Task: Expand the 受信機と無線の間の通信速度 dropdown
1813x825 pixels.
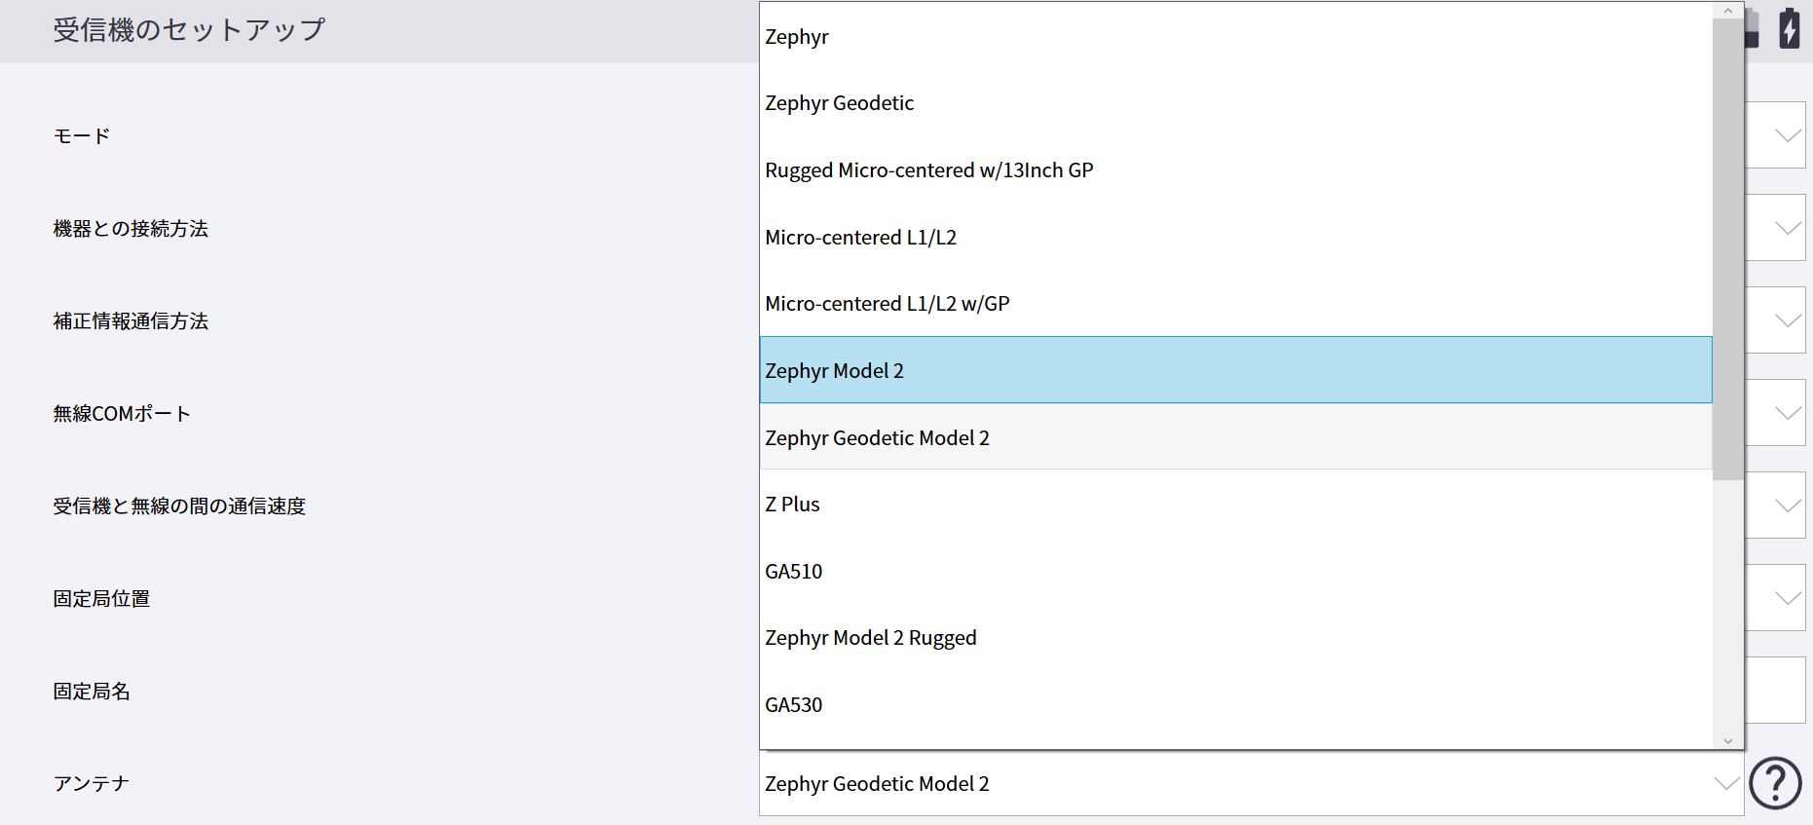Action: [1787, 506]
